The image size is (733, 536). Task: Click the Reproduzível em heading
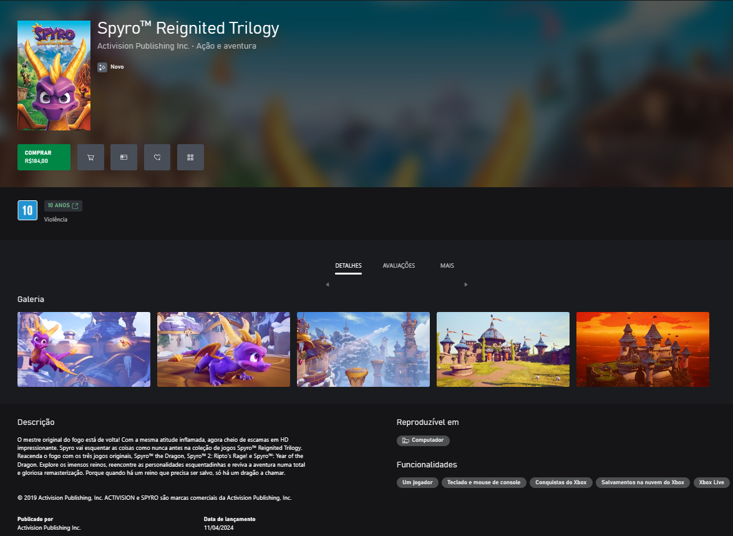pyautogui.click(x=428, y=422)
